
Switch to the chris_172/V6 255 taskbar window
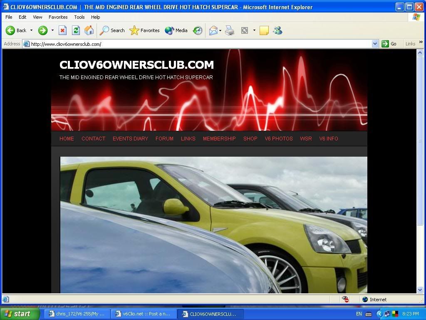(x=77, y=314)
